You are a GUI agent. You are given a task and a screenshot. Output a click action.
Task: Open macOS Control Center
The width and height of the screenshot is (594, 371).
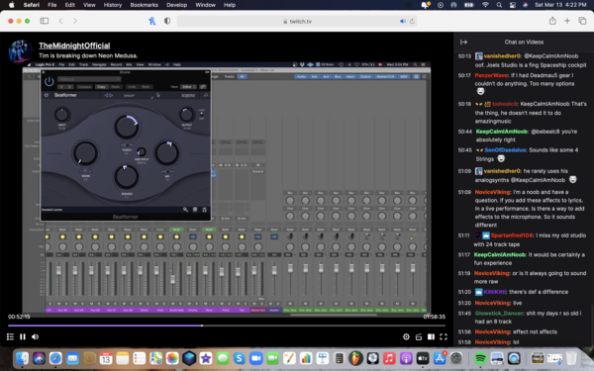[512, 5]
